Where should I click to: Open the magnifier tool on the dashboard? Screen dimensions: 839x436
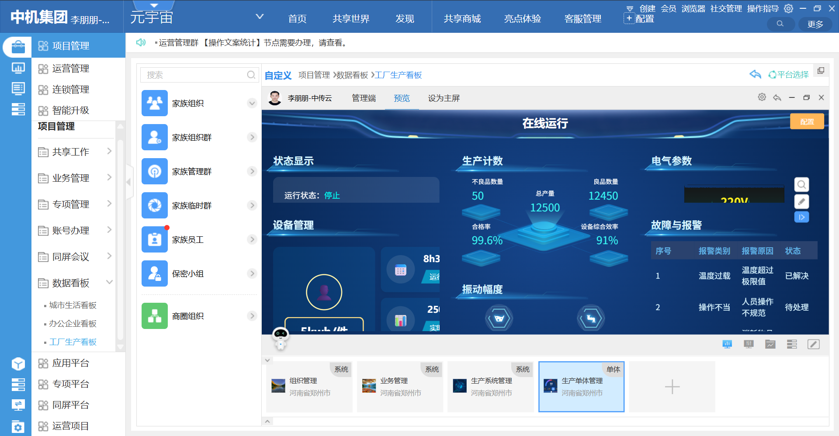(x=801, y=185)
